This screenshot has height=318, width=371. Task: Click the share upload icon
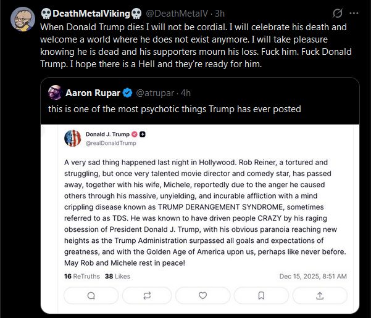(x=319, y=295)
